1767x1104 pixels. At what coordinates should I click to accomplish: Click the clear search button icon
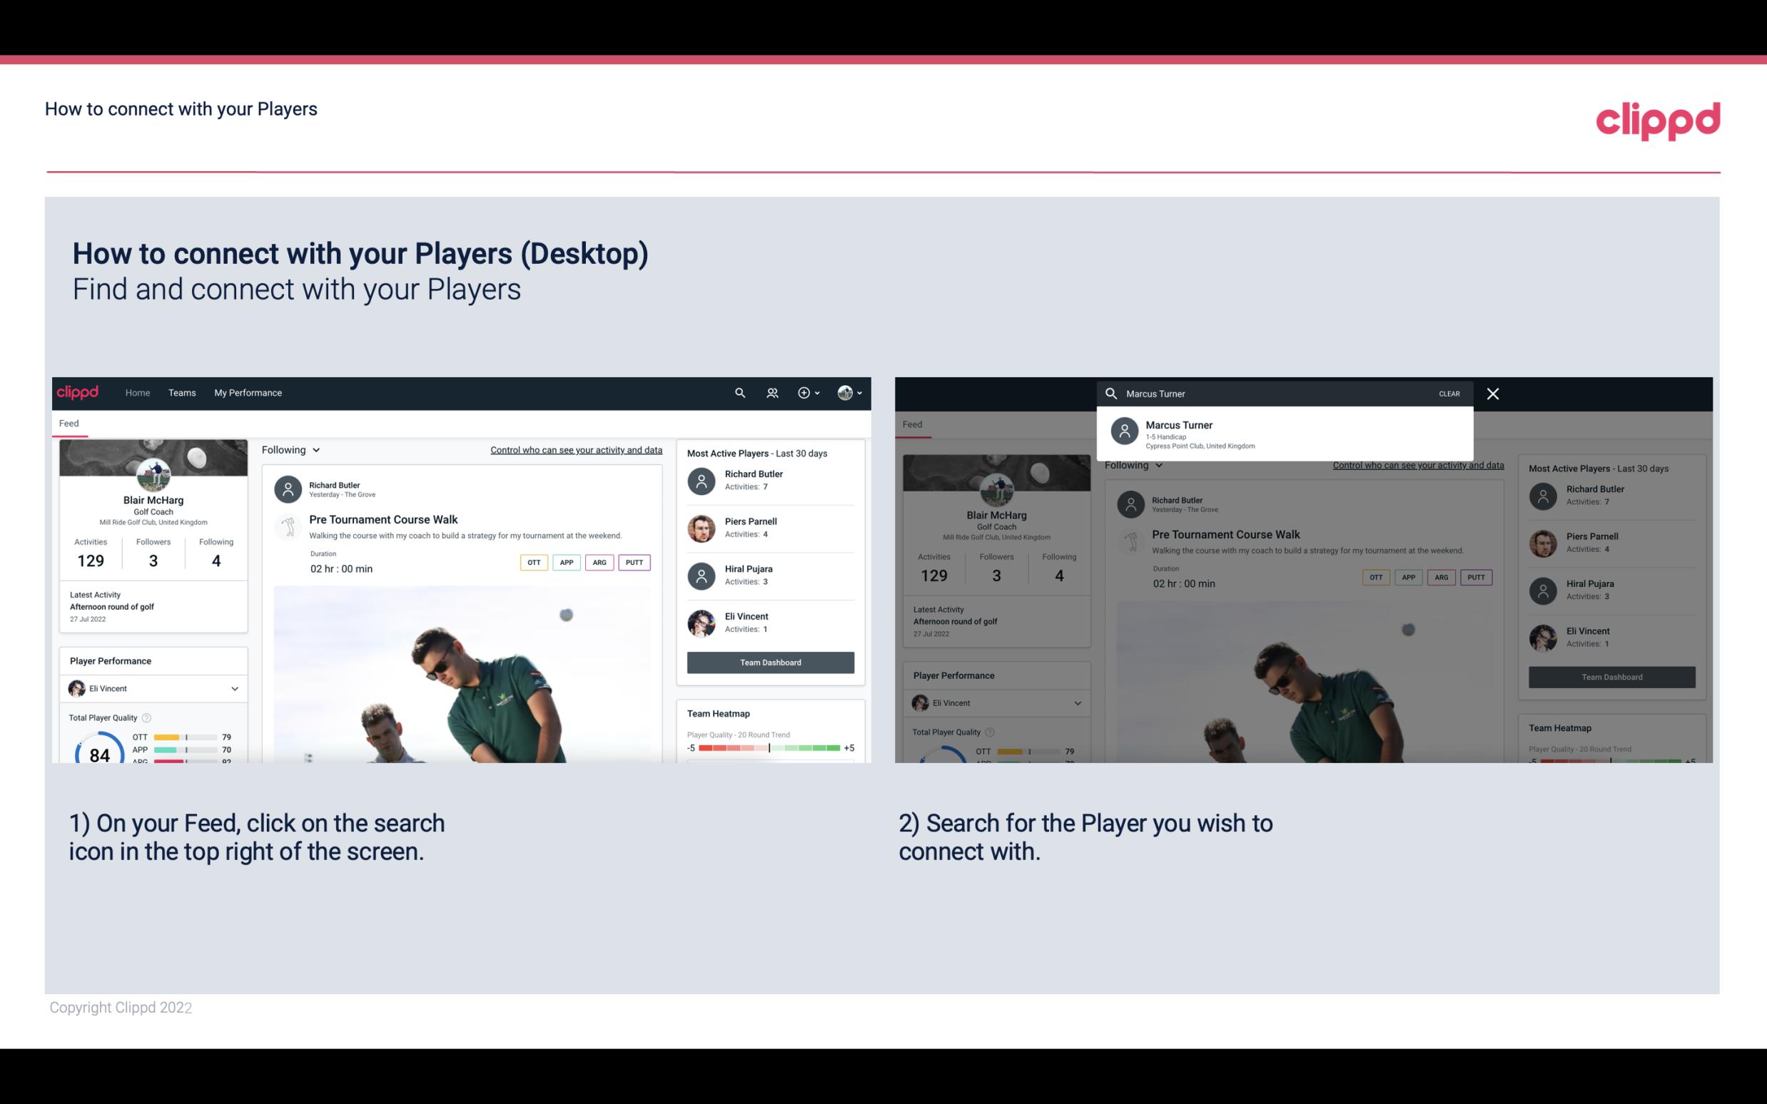tap(1449, 393)
